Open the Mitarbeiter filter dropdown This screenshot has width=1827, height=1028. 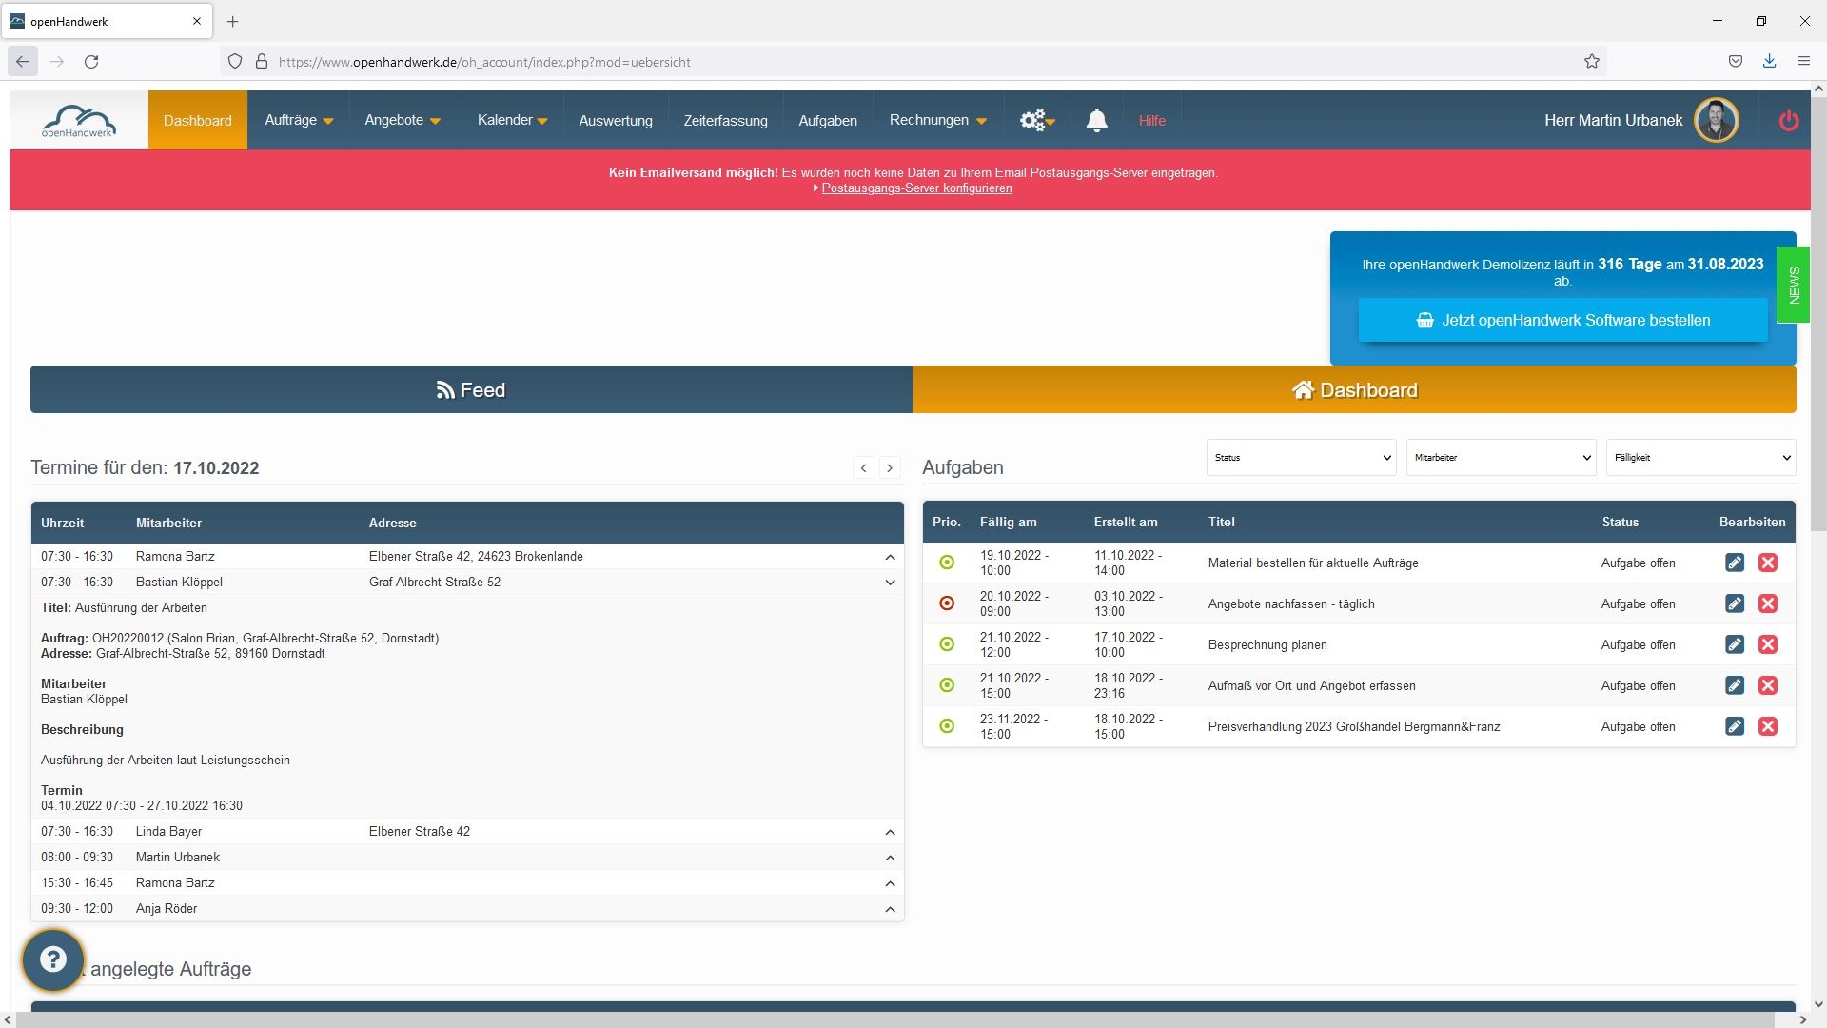(x=1500, y=458)
